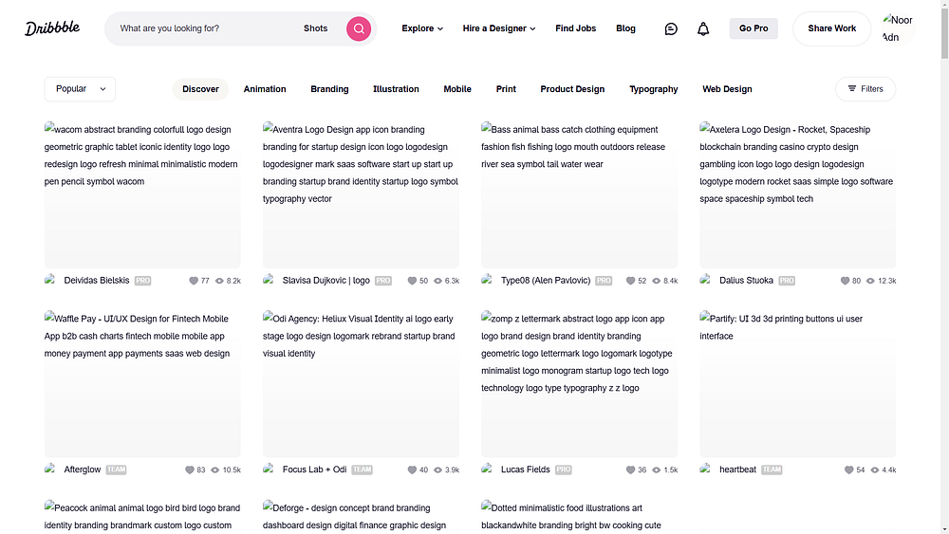Open the Noor Adn profile avatar
This screenshot has height=534, width=949.
(898, 28)
